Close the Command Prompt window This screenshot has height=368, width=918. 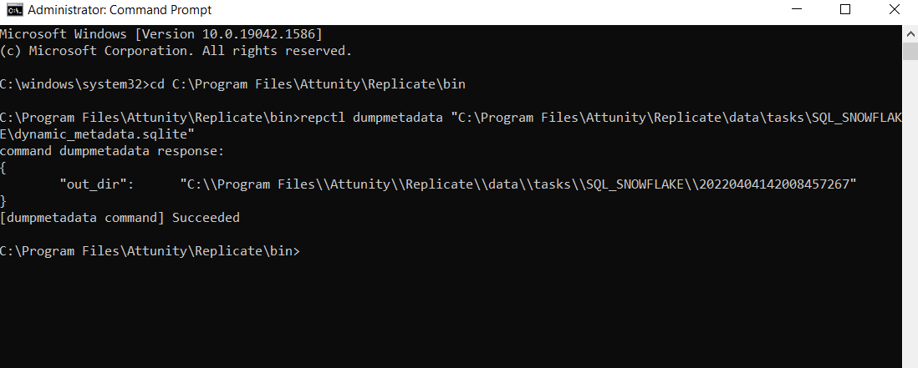(894, 10)
